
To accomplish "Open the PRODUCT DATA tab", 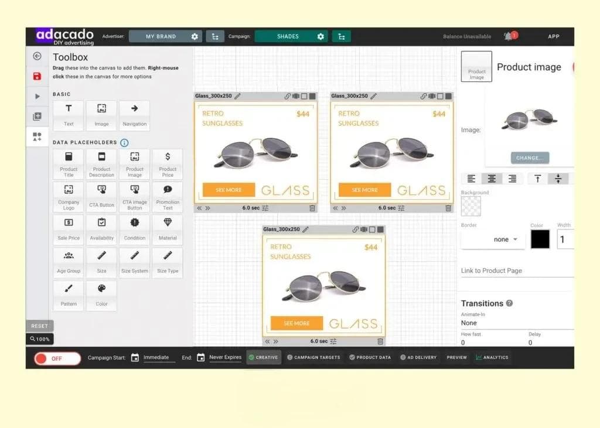I will coord(370,357).
